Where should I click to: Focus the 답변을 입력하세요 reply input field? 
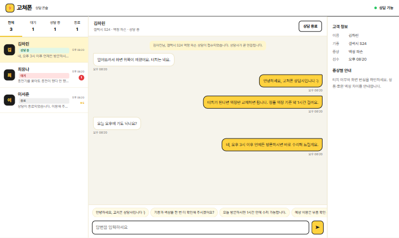click(201, 227)
